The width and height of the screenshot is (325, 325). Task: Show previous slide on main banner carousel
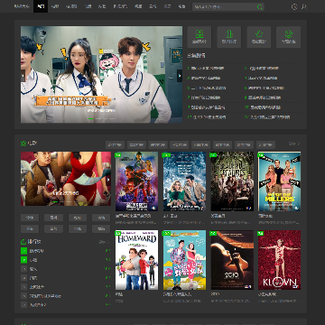[x=23, y=76]
